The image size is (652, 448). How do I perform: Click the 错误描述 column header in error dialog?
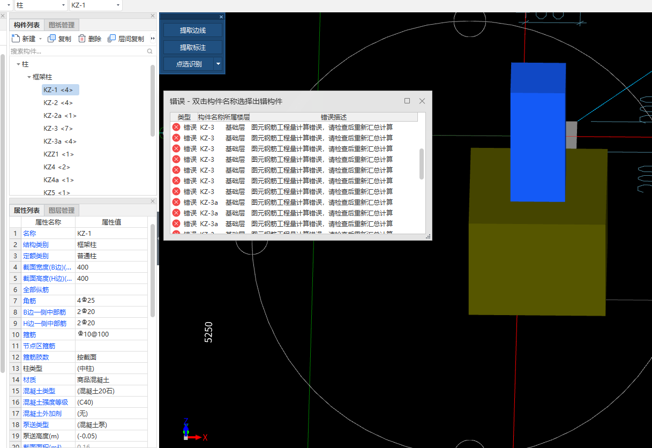point(334,117)
